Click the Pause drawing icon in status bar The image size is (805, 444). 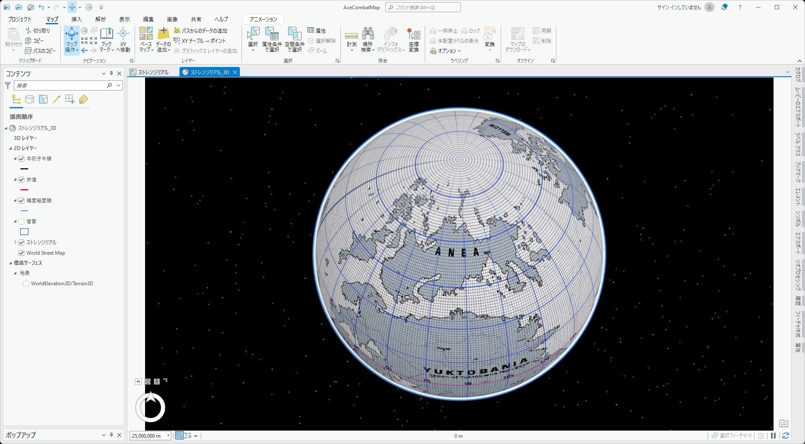(773, 436)
